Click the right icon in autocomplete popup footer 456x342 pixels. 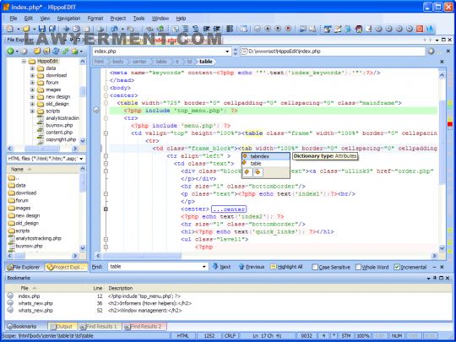(258, 172)
